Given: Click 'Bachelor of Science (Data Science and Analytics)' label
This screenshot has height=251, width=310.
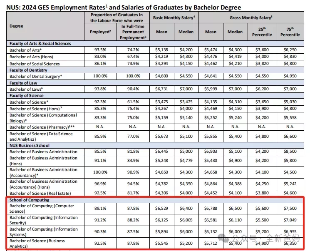Looking at the screenshot, I should [x=41, y=137].
